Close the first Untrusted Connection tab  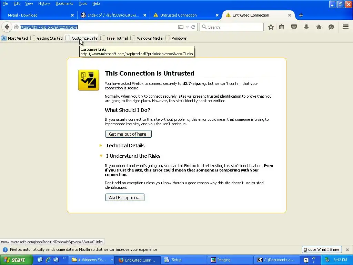coord(217,15)
